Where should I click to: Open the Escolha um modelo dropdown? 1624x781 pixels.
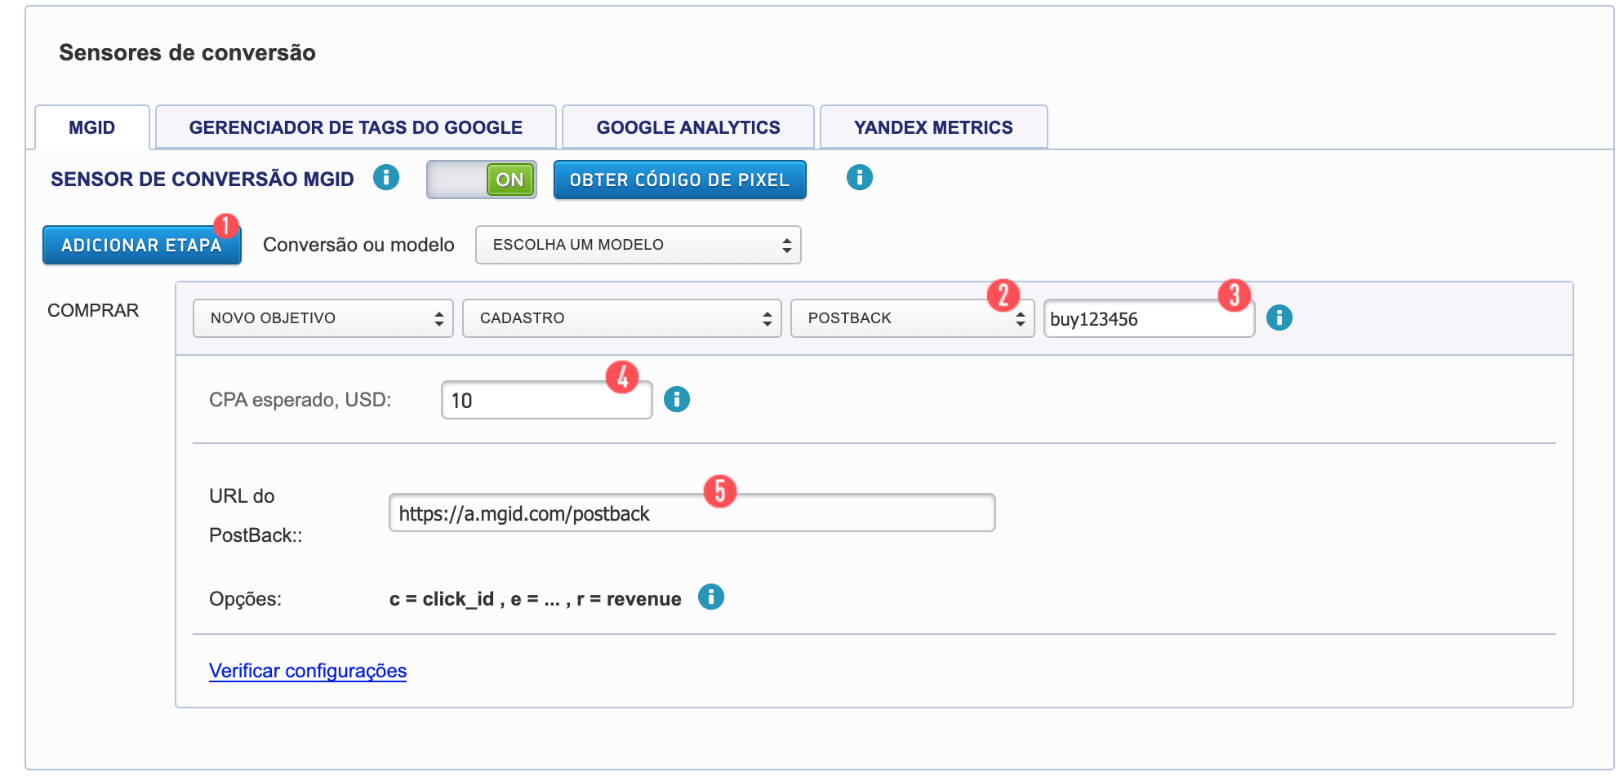[638, 245]
